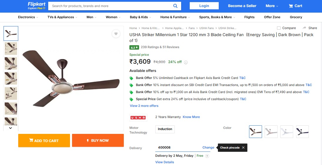Click the search magnifier icon
This screenshot has height=165, width=322.
(175, 6)
